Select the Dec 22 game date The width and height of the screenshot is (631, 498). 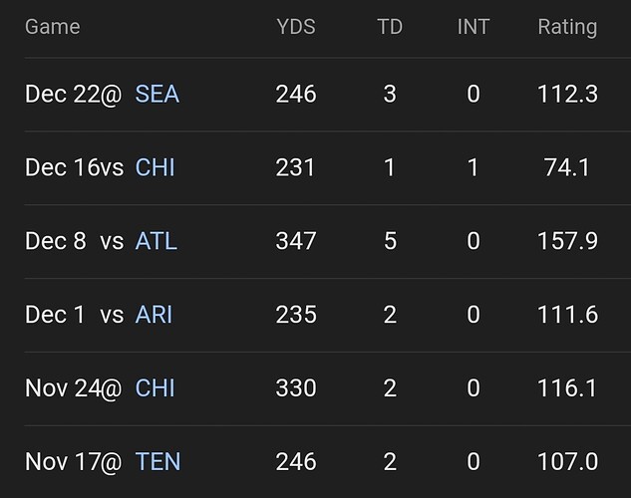coord(60,94)
